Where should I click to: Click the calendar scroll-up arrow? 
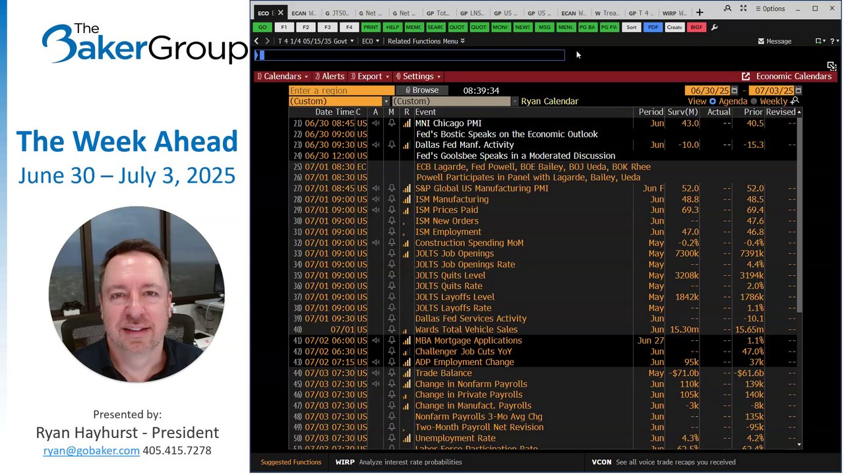[800, 112]
